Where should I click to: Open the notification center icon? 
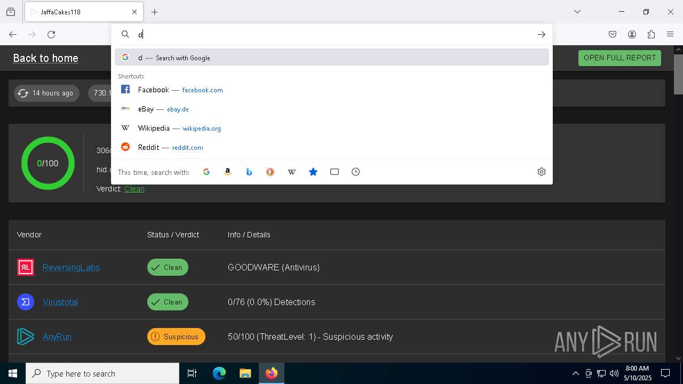(x=665, y=373)
